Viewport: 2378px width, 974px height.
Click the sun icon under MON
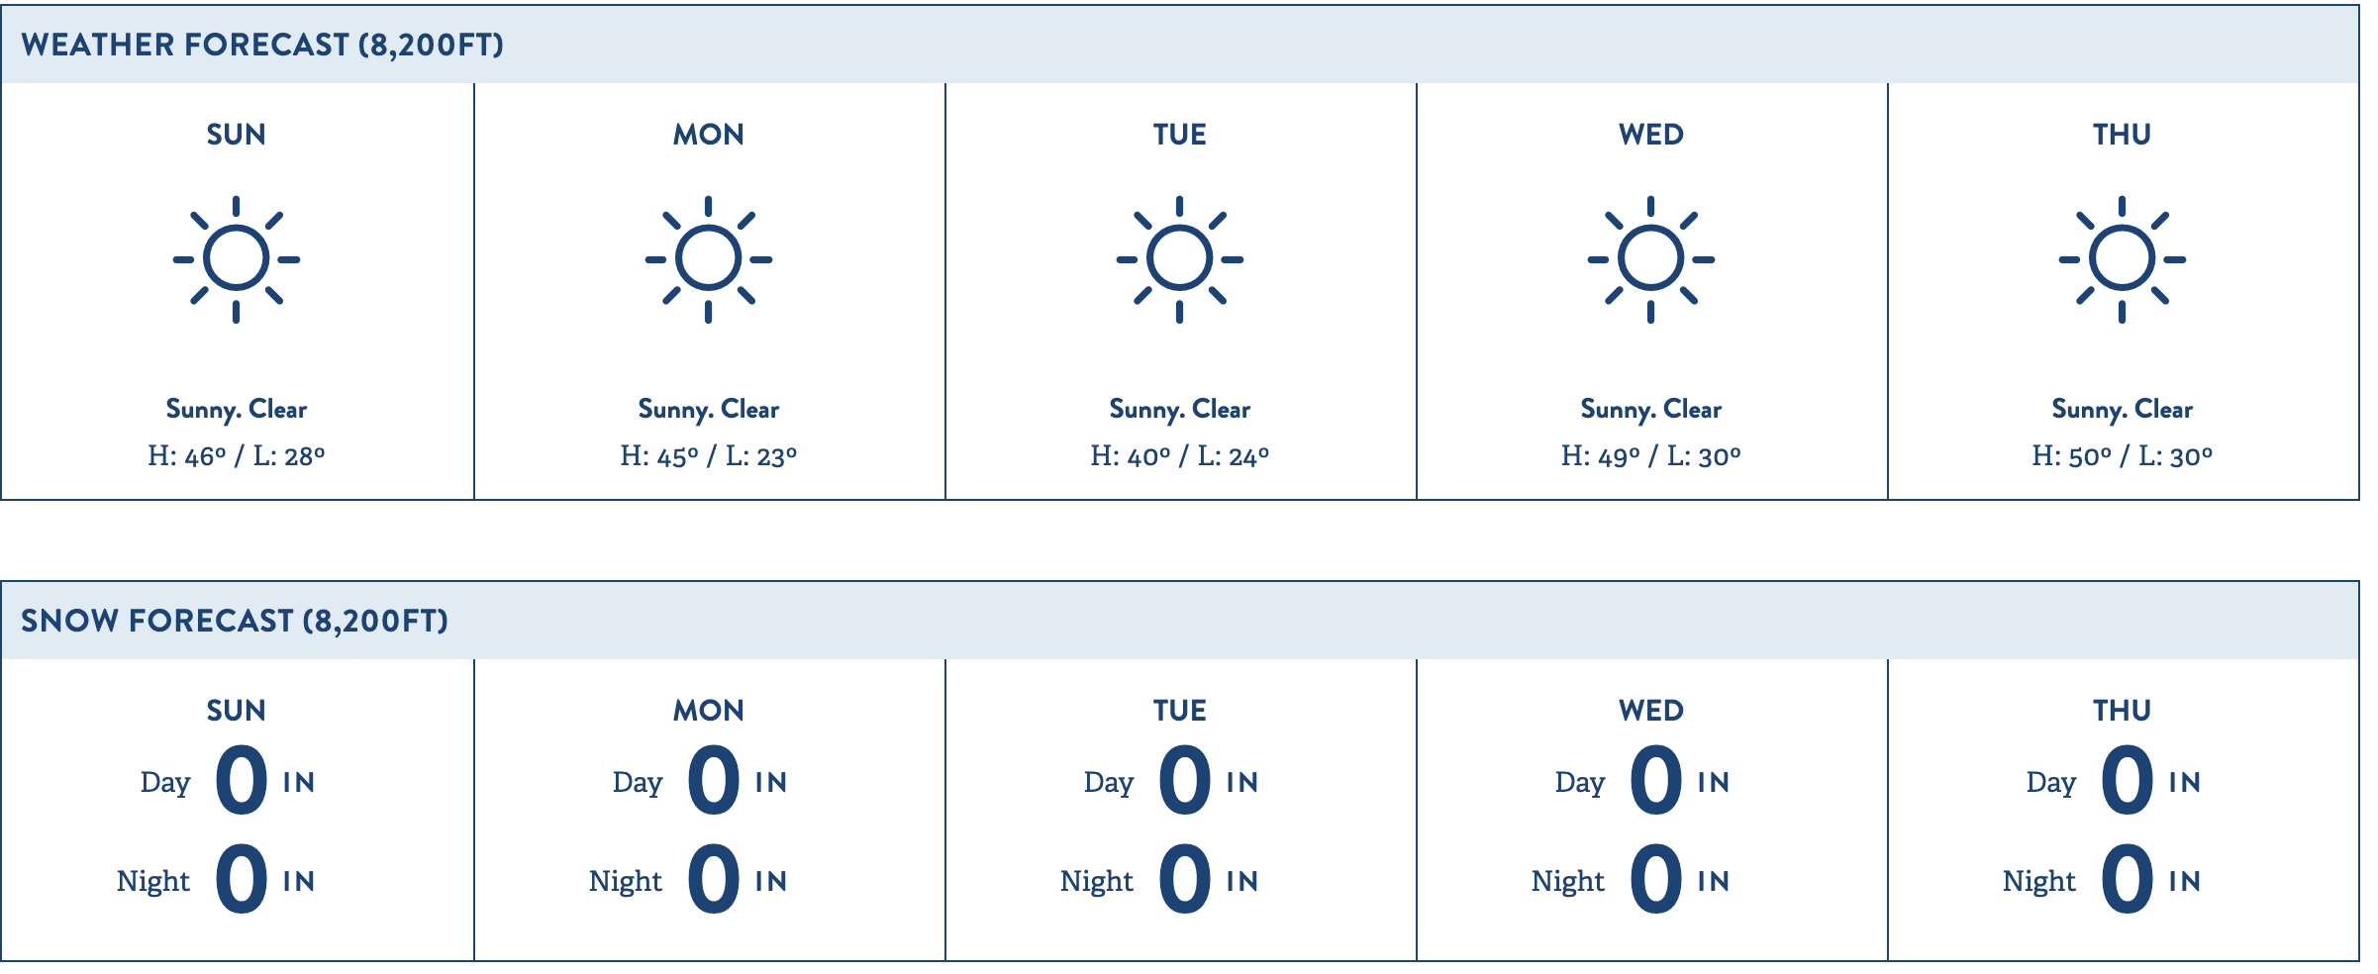[709, 259]
